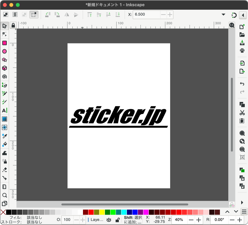
Task: Toggle the snapping control icon
Action: (234, 15)
